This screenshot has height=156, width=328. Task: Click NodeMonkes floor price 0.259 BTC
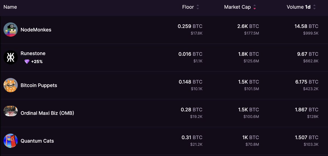click(190, 27)
